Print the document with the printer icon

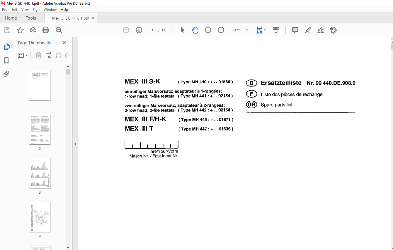[x=46, y=30]
